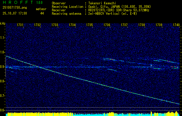
Task: Click the SDR-Sharp 53.372MHz frequency text
Action: click(x=132, y=10)
